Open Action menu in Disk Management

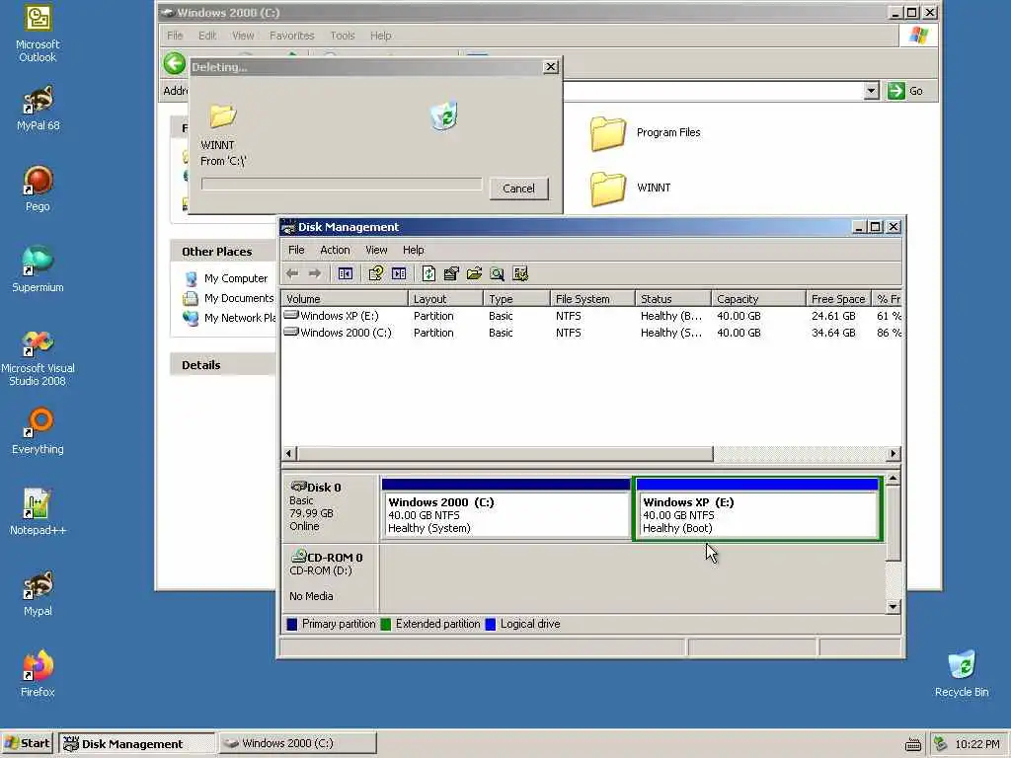[x=335, y=250]
